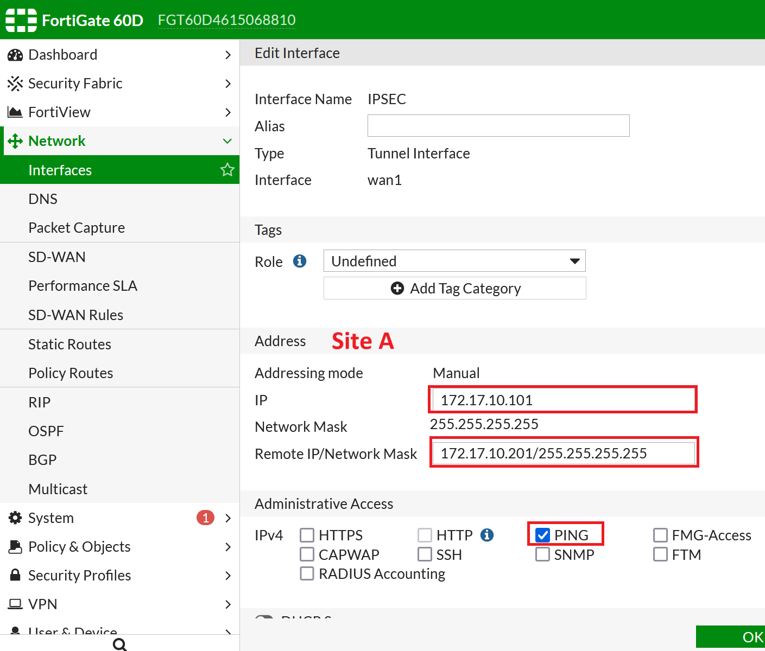Image resolution: width=765 pixels, height=651 pixels.
Task: Click the FortiGate logo icon
Action: click(x=21, y=20)
